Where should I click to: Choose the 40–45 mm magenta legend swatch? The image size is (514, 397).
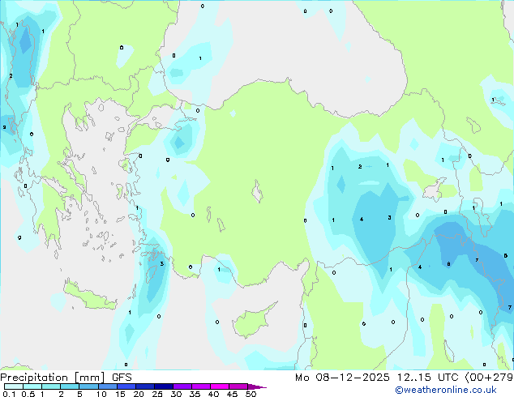click(220, 386)
